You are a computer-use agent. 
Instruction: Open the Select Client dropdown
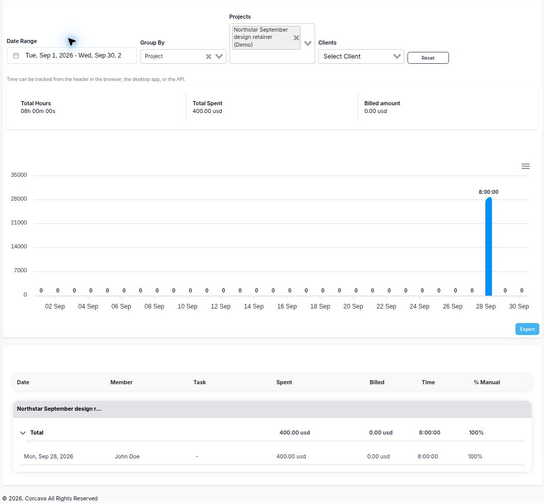coord(361,57)
